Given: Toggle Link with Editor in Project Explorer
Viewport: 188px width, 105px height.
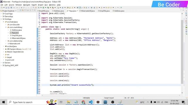Looking at the screenshot, I should click(x=23, y=10).
